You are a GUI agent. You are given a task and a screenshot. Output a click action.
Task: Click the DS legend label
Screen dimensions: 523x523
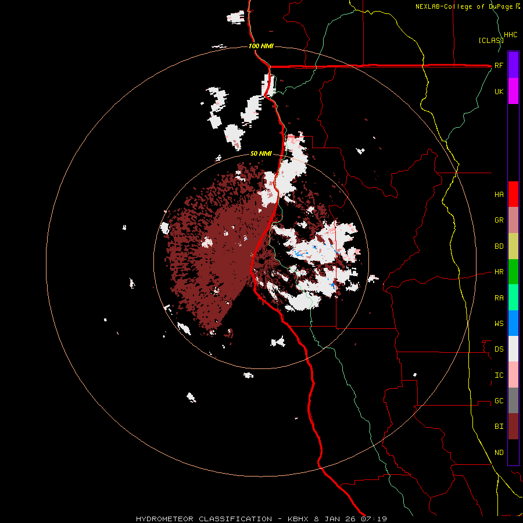499,349
